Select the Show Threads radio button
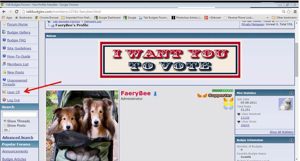Screen dimensions: 300x161 [x=5, y=121]
